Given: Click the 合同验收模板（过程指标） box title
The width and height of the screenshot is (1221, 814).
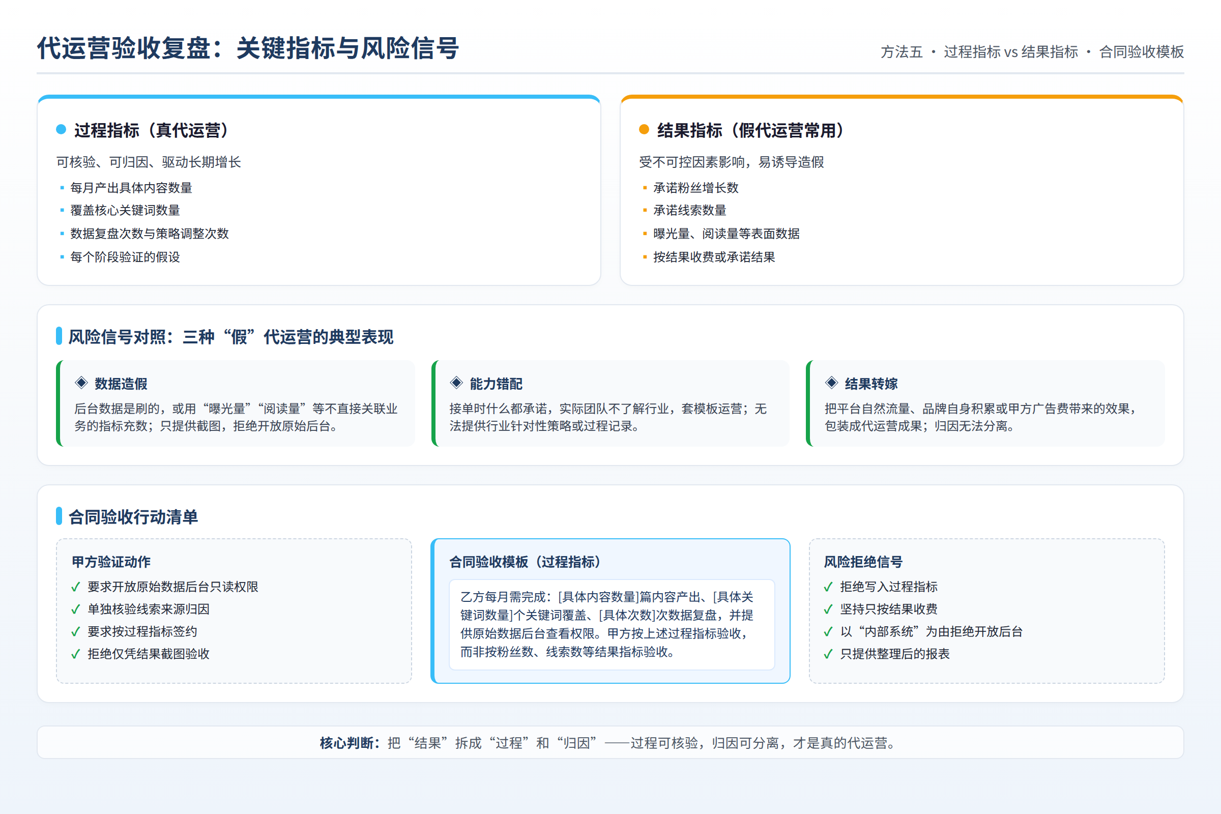Looking at the screenshot, I should point(526,562).
